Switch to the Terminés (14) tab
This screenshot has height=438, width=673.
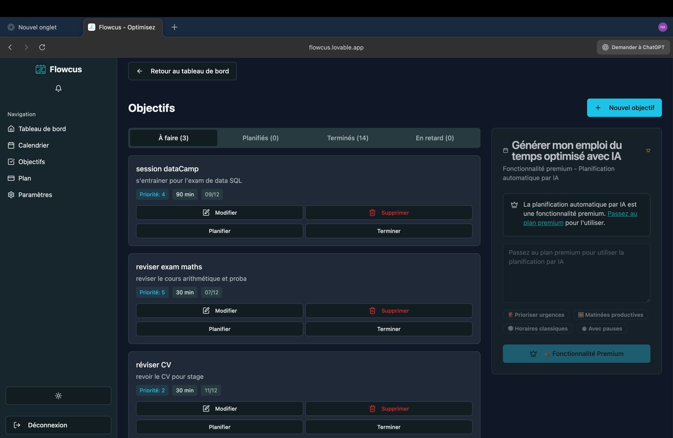pos(347,138)
